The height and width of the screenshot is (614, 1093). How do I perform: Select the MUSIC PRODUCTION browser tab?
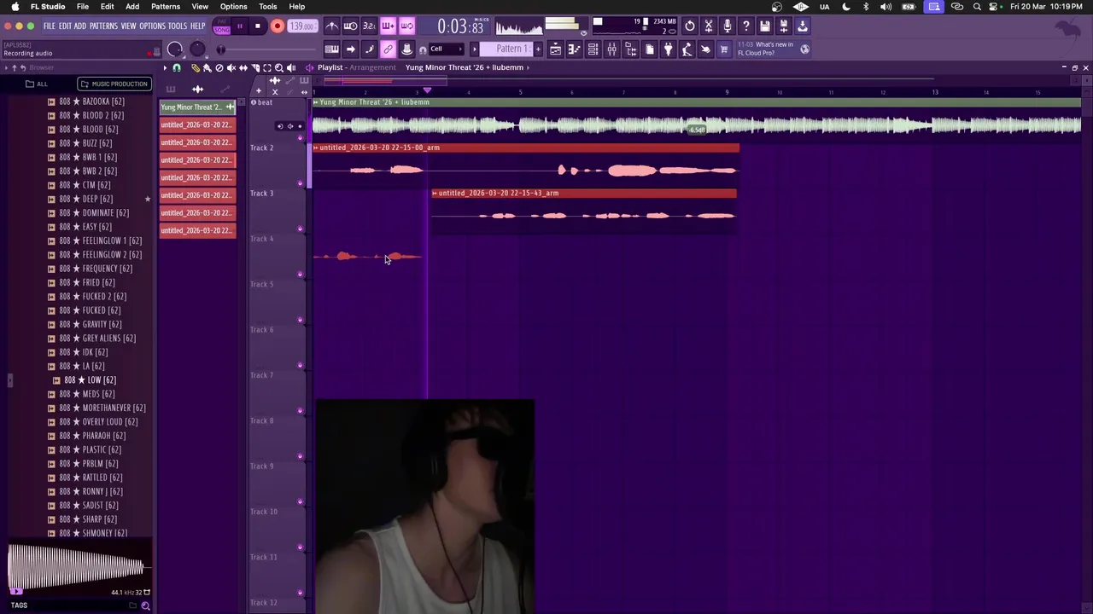(114, 84)
